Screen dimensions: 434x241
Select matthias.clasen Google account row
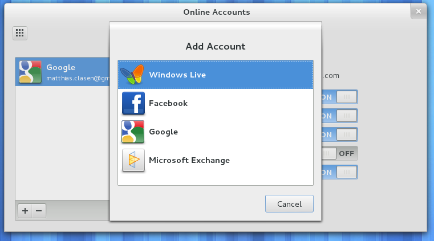tap(63, 72)
